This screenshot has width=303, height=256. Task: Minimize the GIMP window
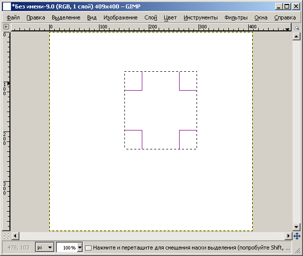pyautogui.click(x=279, y=6)
